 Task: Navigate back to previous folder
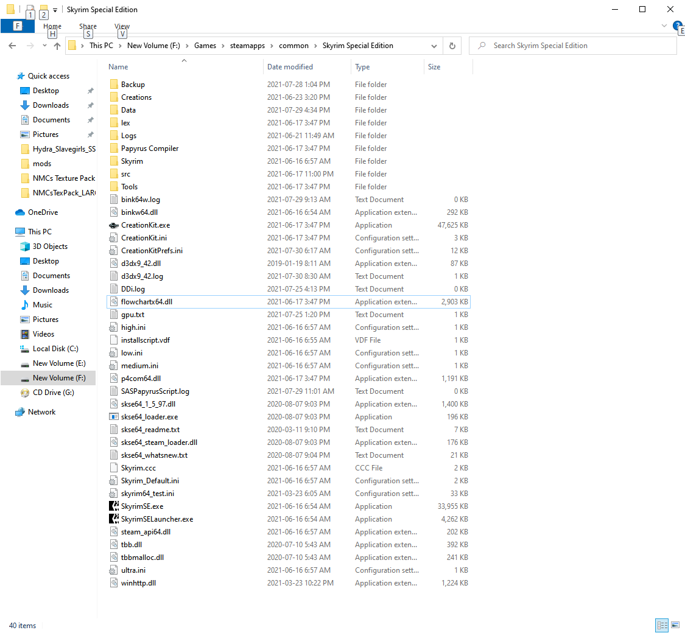pyautogui.click(x=12, y=46)
